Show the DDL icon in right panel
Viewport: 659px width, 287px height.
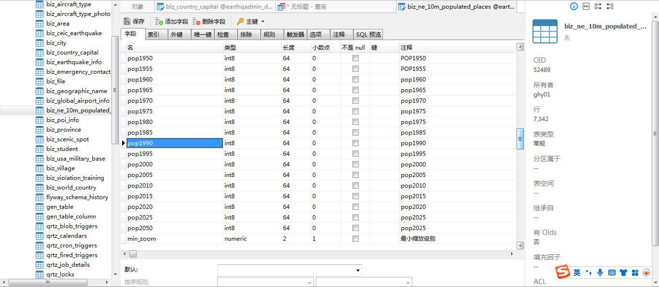tap(586, 6)
